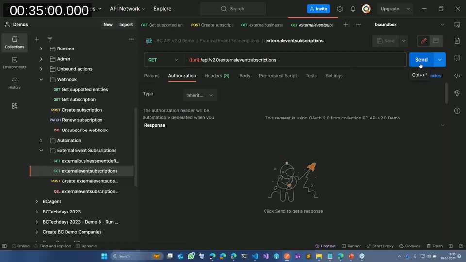Viewport: 466px width, 262px height.
Task: Open the Environments sidebar panel
Action: coord(14,63)
